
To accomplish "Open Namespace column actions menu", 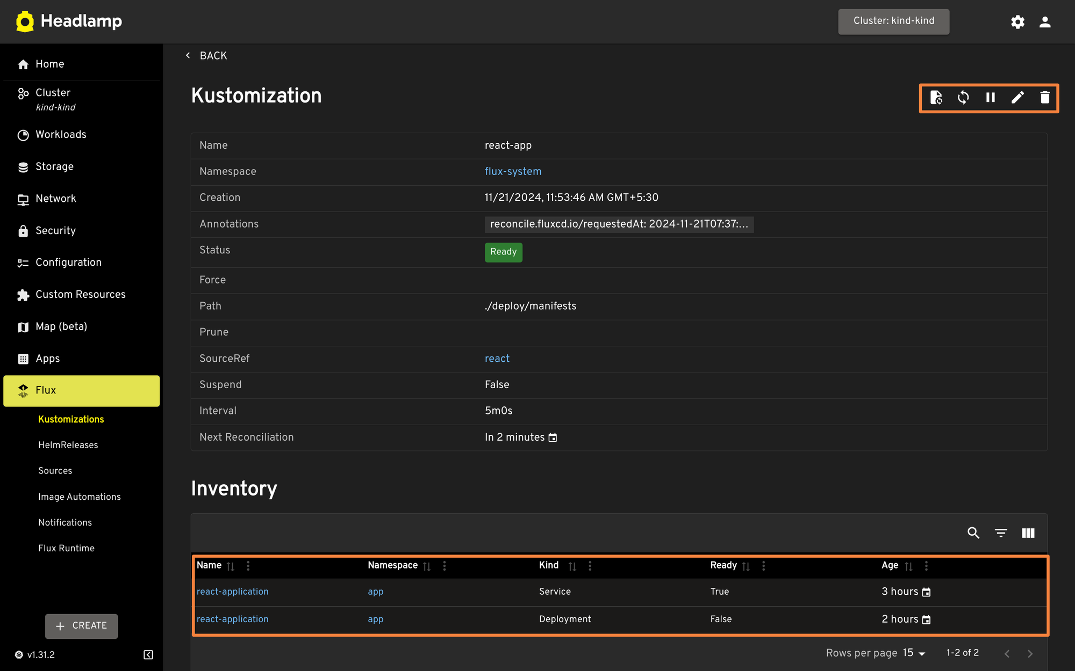I will tap(445, 566).
